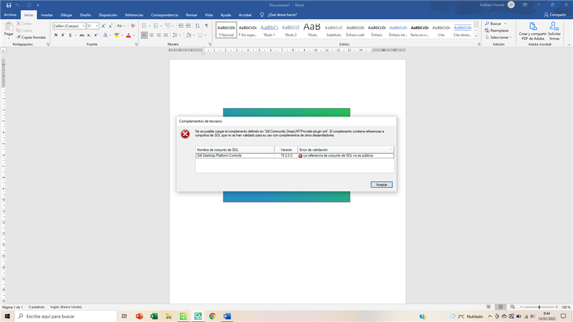Toggle underline (S) formatting
Viewport: 573px width, 322px height.
70,36
